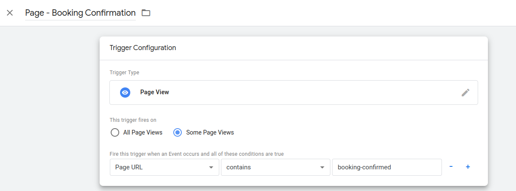
Task: Select the All Page Views radio button
Action: coord(115,132)
